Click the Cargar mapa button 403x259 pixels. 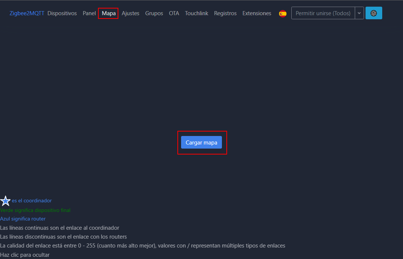pos(201,143)
